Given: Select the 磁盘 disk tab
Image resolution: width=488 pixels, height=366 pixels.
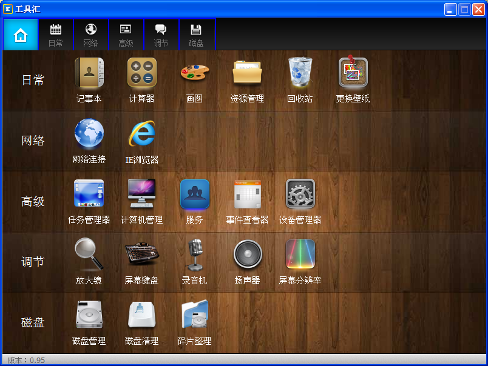Looking at the screenshot, I should (197, 35).
